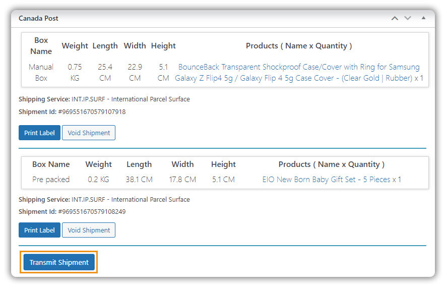This screenshot has height=288, width=446.
Task: Open BounceBack Transparent Shockproof Case product link
Action: pos(297,72)
